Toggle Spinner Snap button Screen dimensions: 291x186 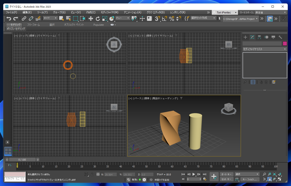[178, 18]
